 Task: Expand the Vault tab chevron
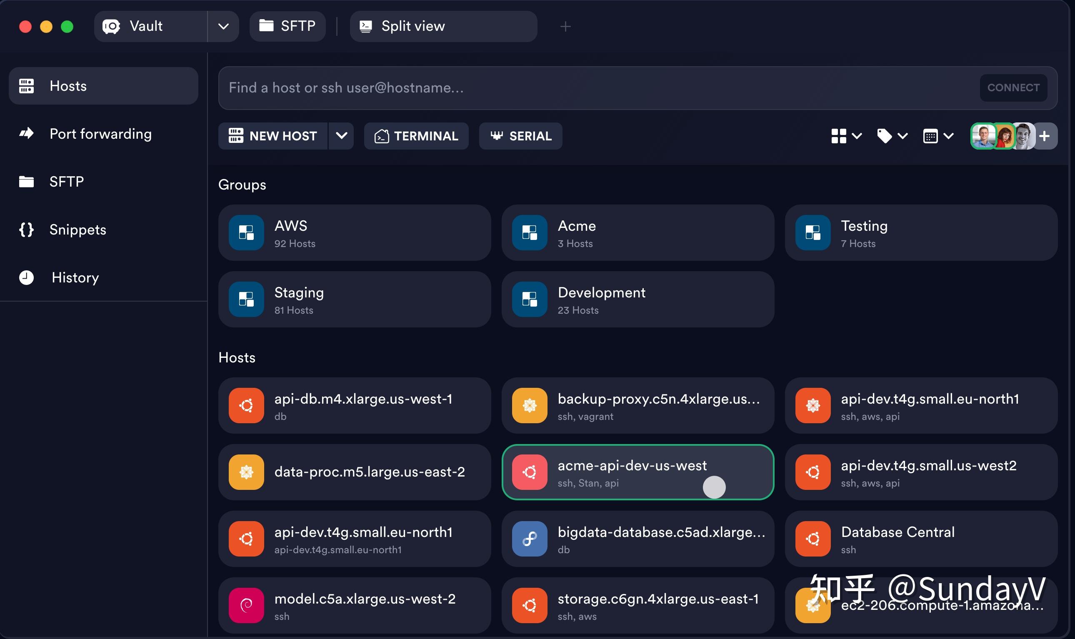tap(223, 27)
